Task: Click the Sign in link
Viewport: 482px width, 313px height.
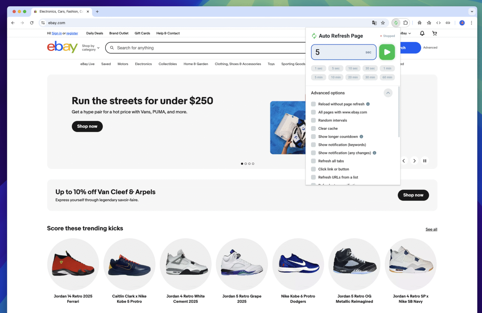Action: (56, 33)
